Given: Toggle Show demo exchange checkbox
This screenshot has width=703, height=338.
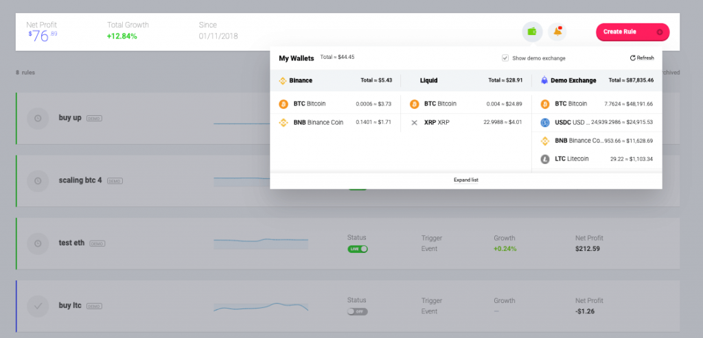Looking at the screenshot, I should [x=505, y=58].
